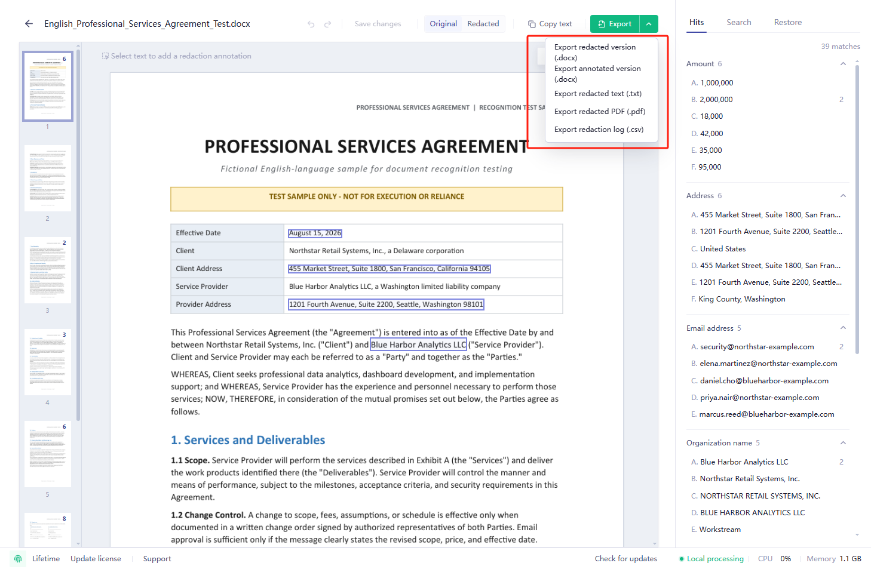This screenshot has width=871, height=569.
Task: Select page 4 thumbnail
Action: coord(48,362)
